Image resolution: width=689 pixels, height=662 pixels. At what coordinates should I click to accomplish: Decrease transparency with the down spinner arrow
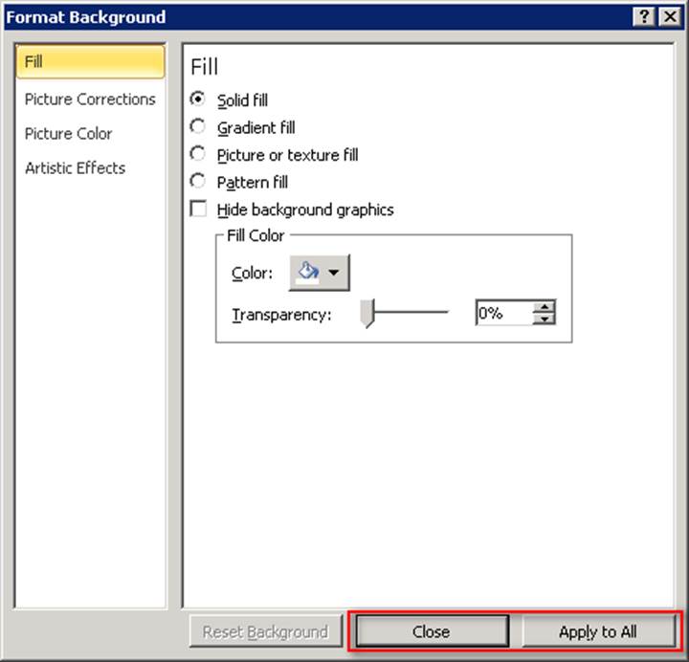pos(545,319)
